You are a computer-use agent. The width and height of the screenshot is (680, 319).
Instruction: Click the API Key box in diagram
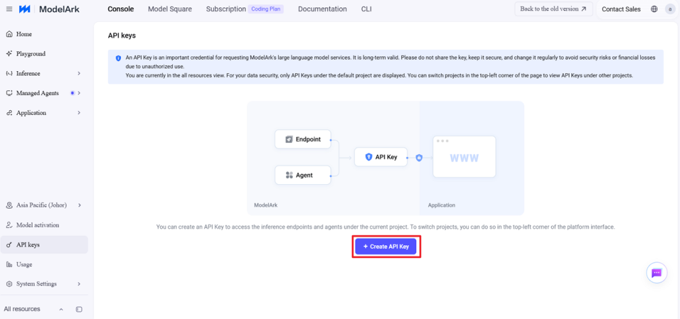tap(381, 157)
